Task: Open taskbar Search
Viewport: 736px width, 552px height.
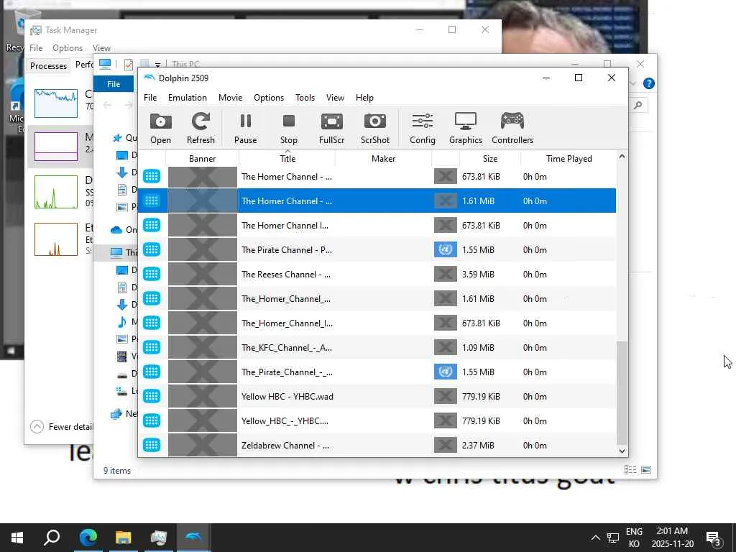Action: pyautogui.click(x=52, y=538)
